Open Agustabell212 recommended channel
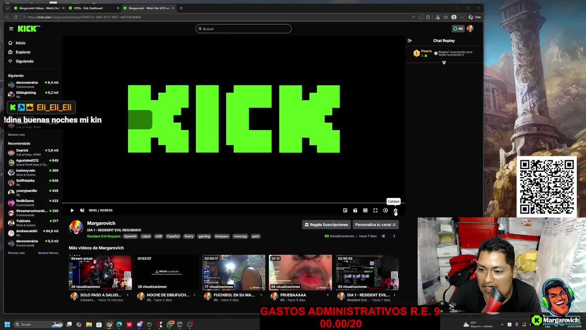586x330 pixels. (x=33, y=162)
